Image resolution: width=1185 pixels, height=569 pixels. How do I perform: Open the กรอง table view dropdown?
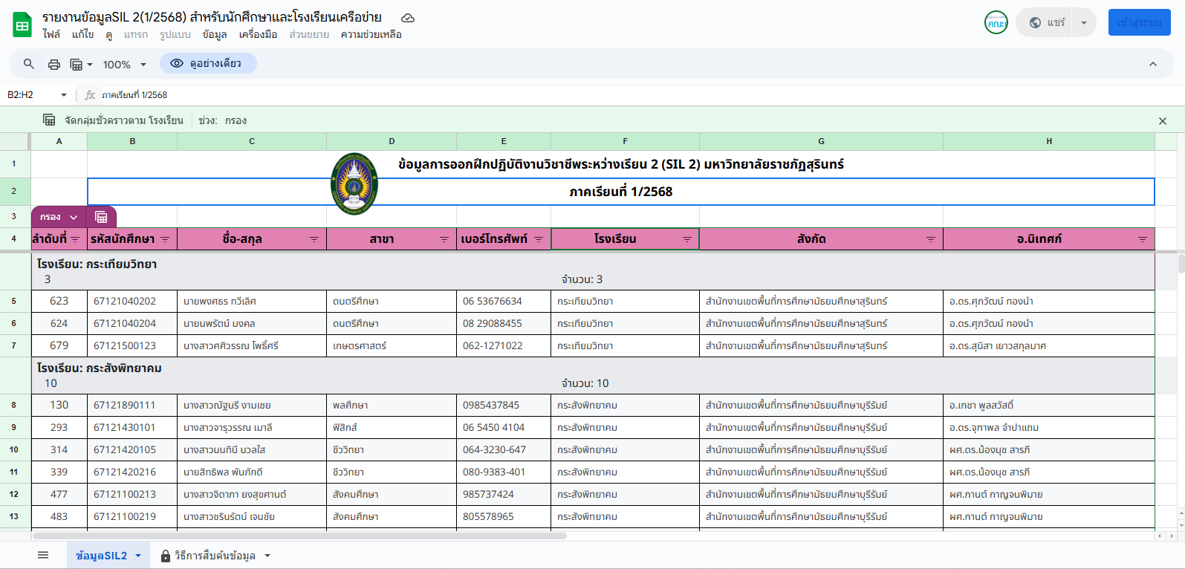tap(74, 217)
